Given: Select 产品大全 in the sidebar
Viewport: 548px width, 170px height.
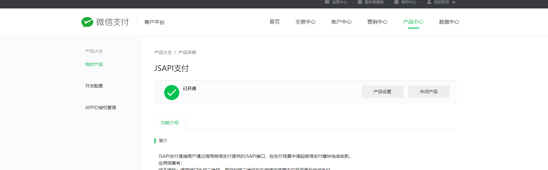Looking at the screenshot, I should [x=94, y=51].
